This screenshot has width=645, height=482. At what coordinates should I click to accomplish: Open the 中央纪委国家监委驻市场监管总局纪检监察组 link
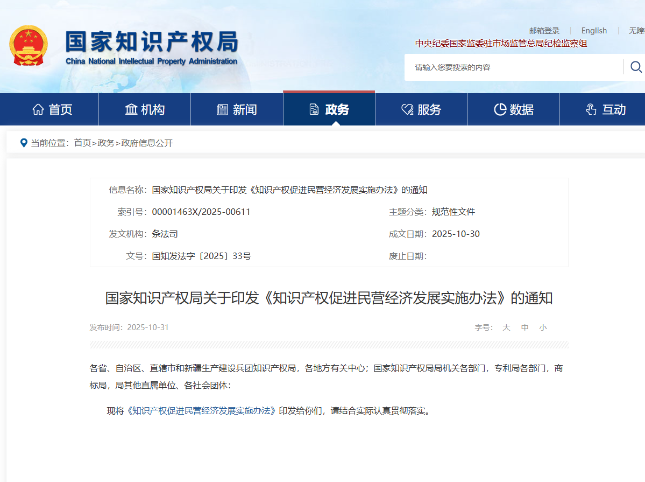[501, 44]
